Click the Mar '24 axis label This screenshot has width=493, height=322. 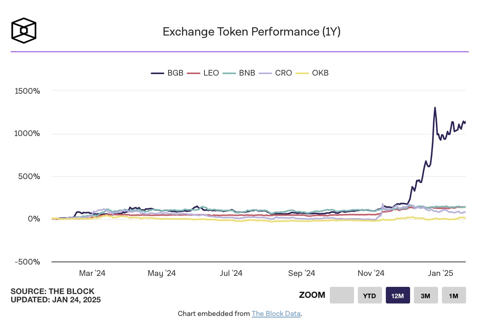92,273
